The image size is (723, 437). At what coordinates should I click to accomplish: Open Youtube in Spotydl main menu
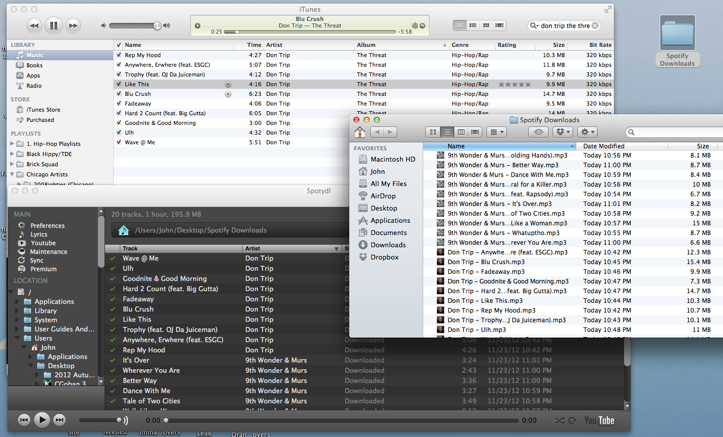[x=43, y=243]
